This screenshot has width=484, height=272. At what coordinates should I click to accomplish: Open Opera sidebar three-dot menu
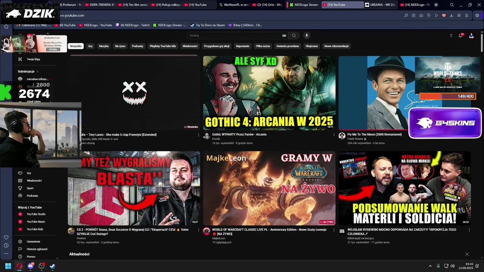pyautogui.click(x=6, y=253)
